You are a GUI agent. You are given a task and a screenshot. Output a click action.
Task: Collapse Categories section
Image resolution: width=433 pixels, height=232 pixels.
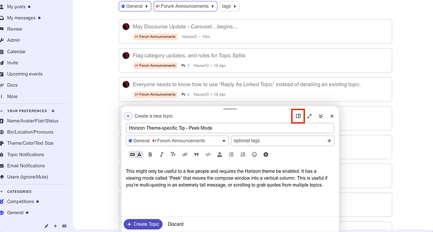pos(19,191)
